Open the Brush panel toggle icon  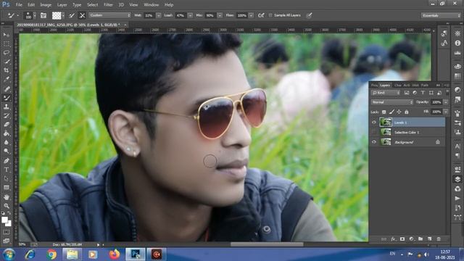(x=43, y=15)
